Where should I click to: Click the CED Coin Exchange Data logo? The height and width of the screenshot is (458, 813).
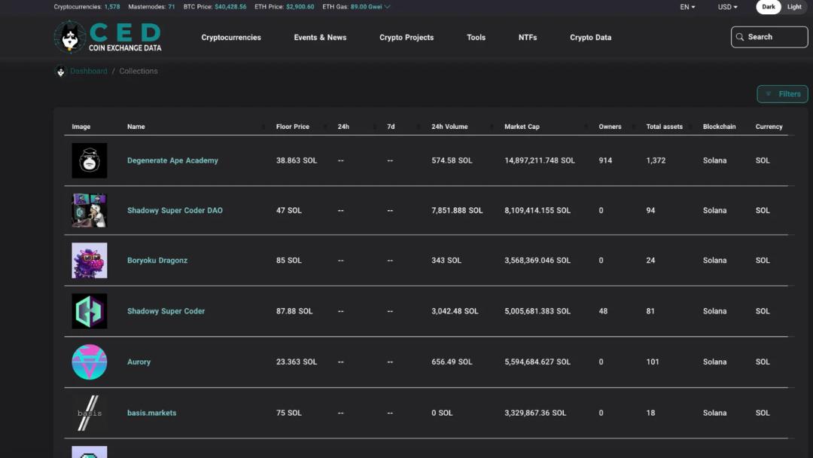click(x=108, y=37)
